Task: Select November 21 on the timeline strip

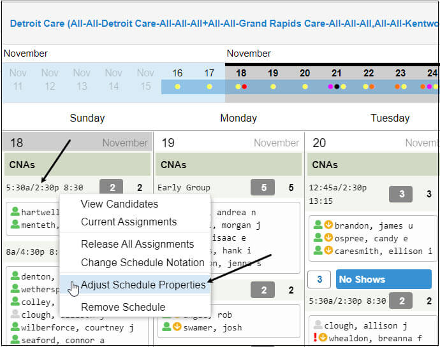Action: tap(337, 73)
